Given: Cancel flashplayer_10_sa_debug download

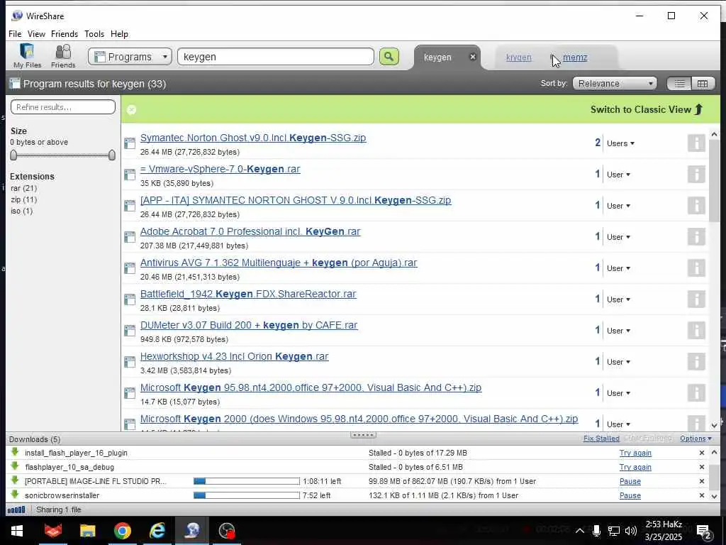Looking at the screenshot, I should (x=701, y=467).
